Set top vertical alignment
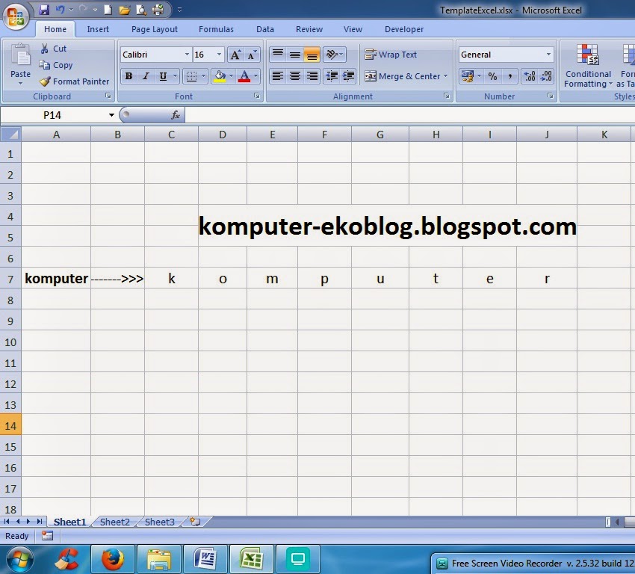The image size is (635, 574). pyautogui.click(x=277, y=55)
